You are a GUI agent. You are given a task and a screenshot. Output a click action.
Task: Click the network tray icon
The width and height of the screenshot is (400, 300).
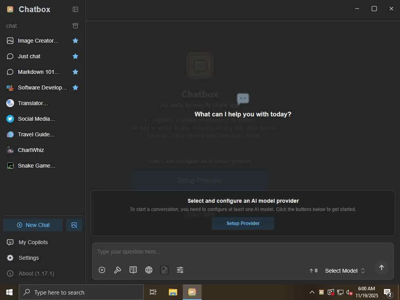340,292
